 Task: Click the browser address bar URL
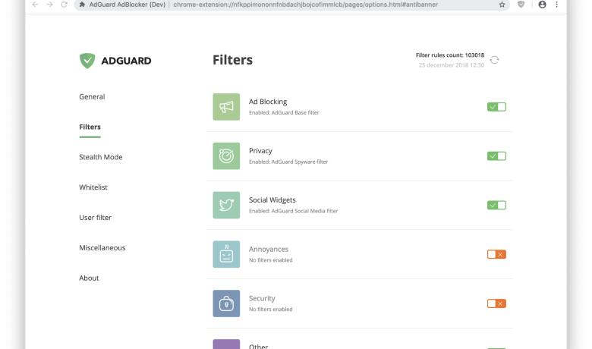pos(305,5)
